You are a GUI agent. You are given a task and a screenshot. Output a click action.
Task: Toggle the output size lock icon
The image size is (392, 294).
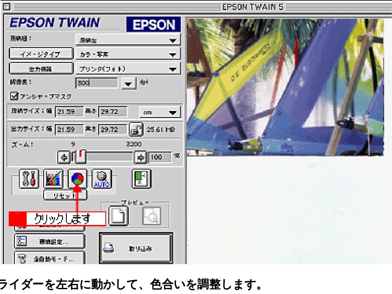coord(136,129)
